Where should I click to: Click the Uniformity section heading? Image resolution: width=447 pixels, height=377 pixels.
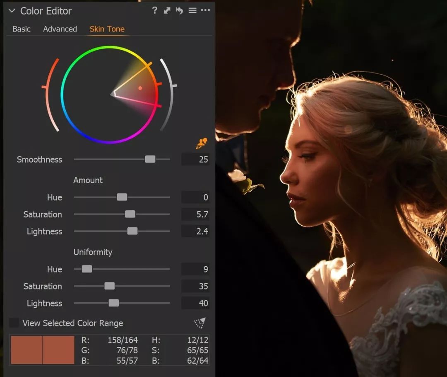pos(93,252)
